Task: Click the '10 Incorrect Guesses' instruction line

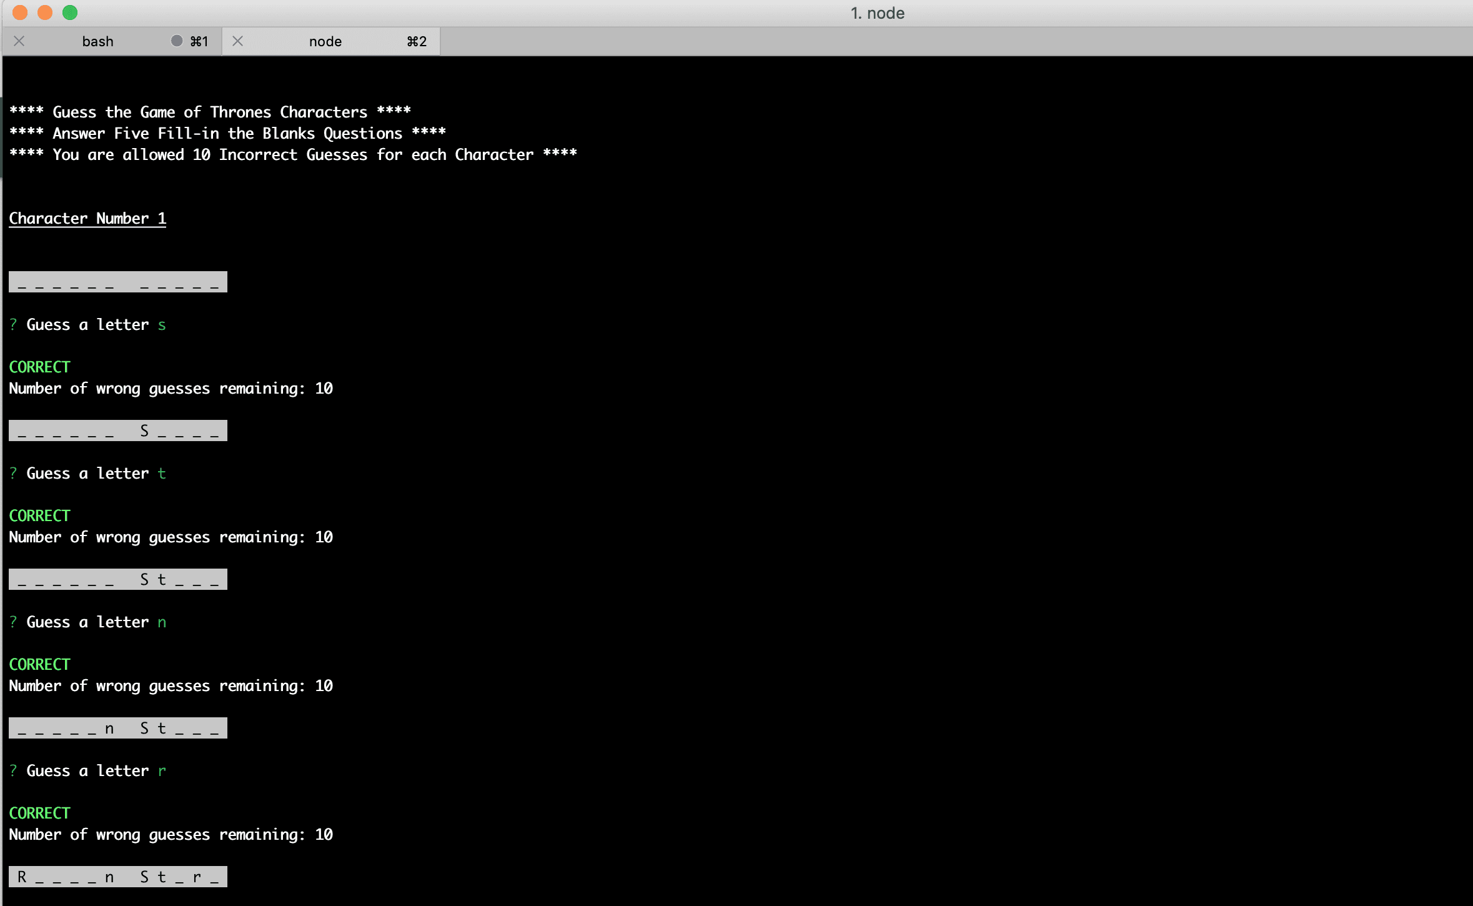Action: pyautogui.click(x=293, y=154)
